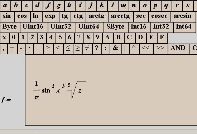Select the UInt32 data type
This screenshot has height=134, width=197.
coord(62,28)
